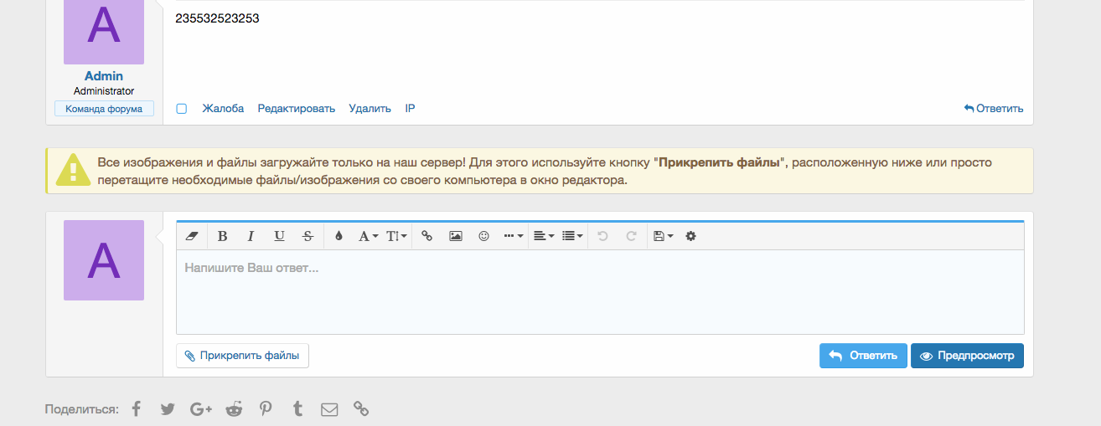Select the post checkbox next to Жалоба

pyautogui.click(x=182, y=109)
